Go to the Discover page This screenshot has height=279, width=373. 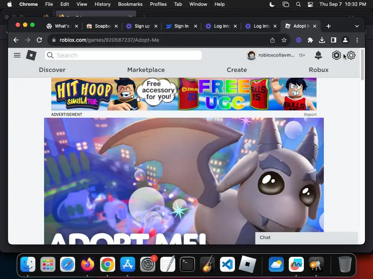tap(52, 70)
